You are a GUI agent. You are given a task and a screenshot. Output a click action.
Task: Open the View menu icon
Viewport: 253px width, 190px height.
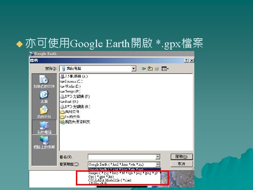point(165,69)
